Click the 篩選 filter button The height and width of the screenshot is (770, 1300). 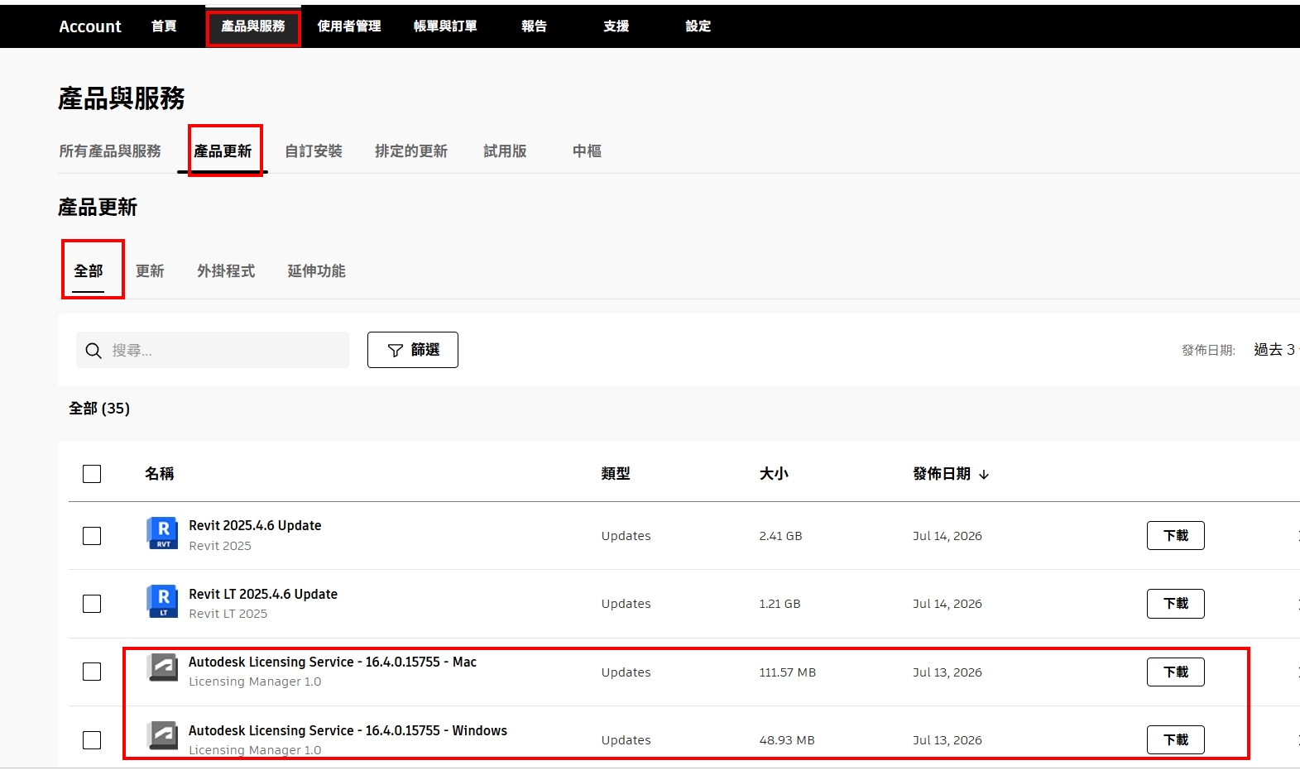point(413,350)
